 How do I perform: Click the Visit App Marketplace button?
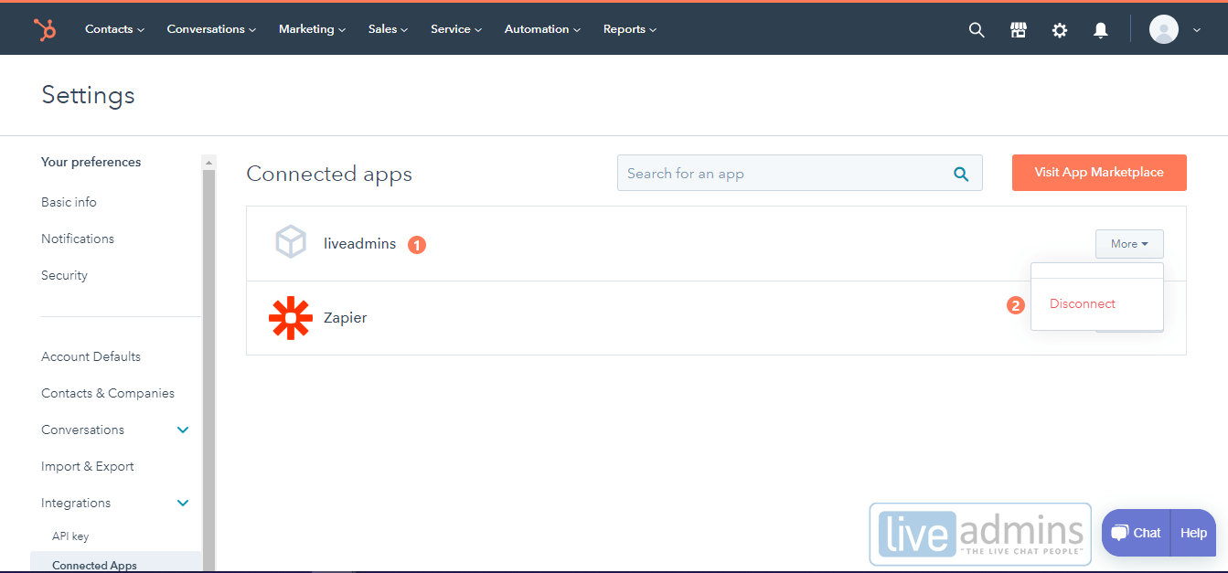point(1098,172)
